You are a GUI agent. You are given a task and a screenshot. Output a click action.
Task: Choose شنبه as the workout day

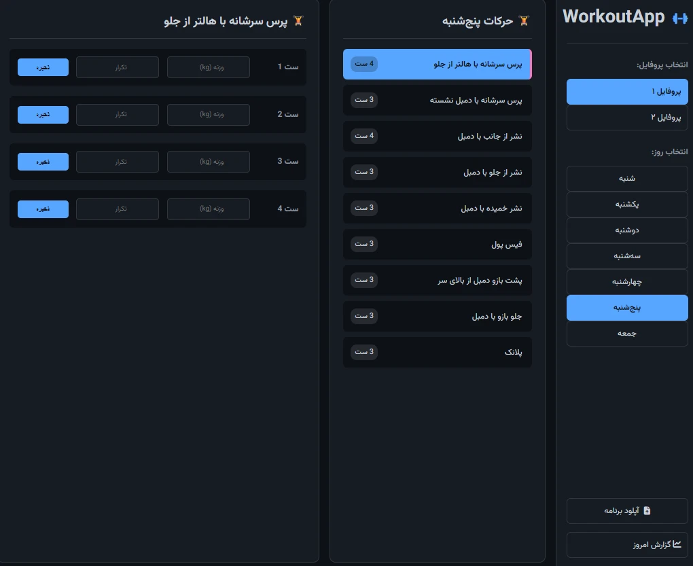coord(627,178)
